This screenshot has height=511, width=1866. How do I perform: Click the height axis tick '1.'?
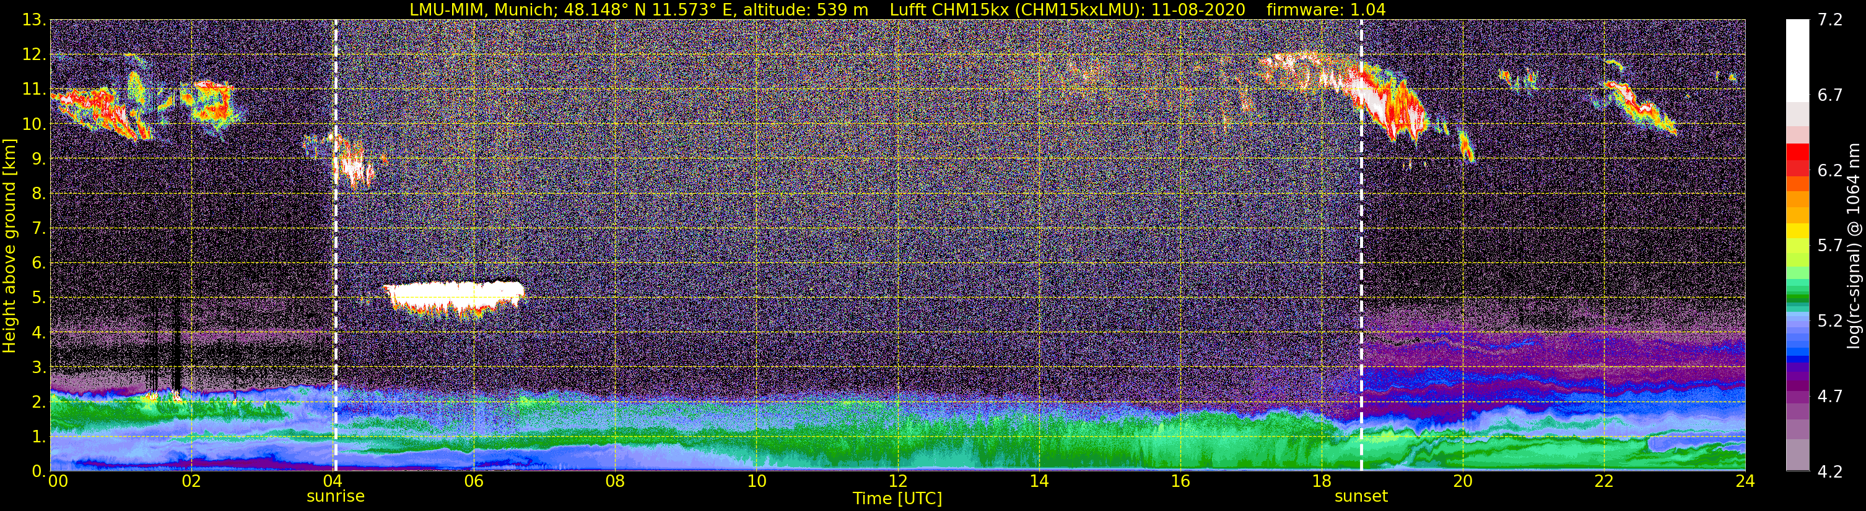(38, 437)
